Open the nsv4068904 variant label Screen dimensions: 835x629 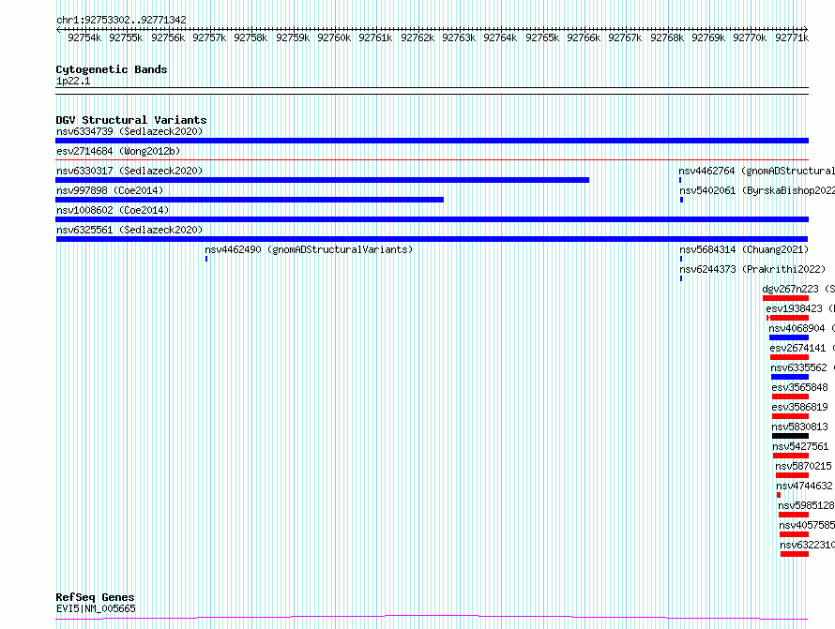click(801, 328)
